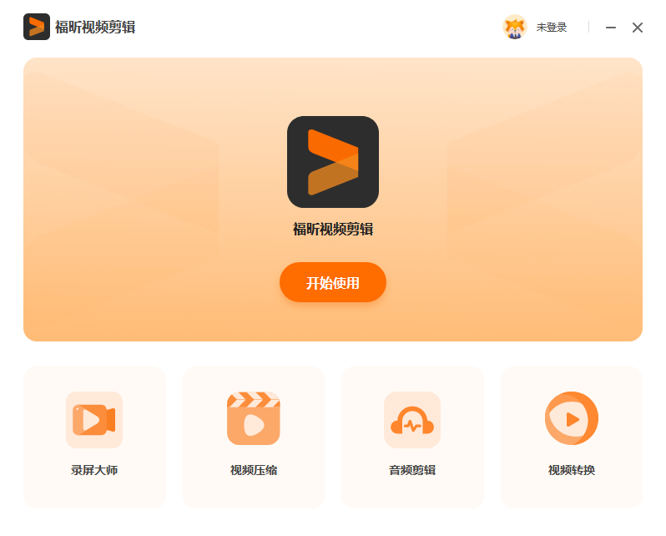Click 福昕视频剪辑 caption under center logo
The width and height of the screenshot is (666, 536).
[x=332, y=229]
